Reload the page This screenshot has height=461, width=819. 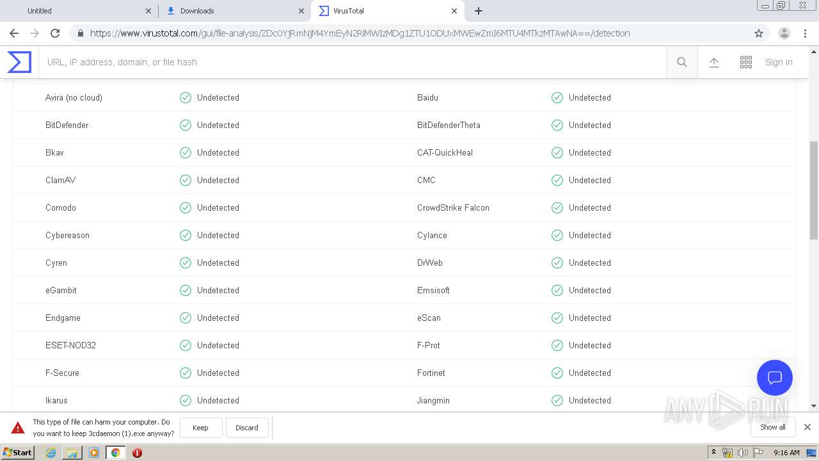(55, 33)
